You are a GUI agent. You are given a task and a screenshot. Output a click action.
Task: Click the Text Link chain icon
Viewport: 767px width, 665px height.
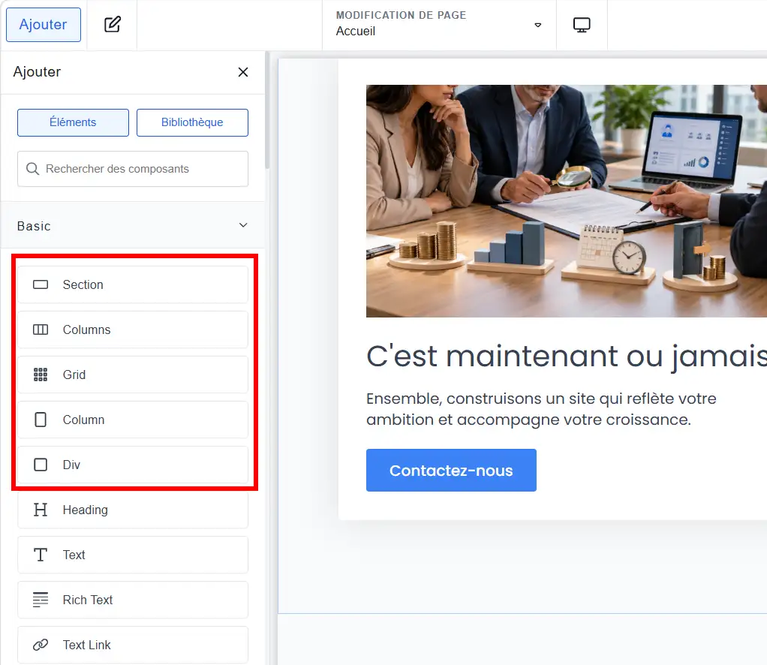pos(41,645)
